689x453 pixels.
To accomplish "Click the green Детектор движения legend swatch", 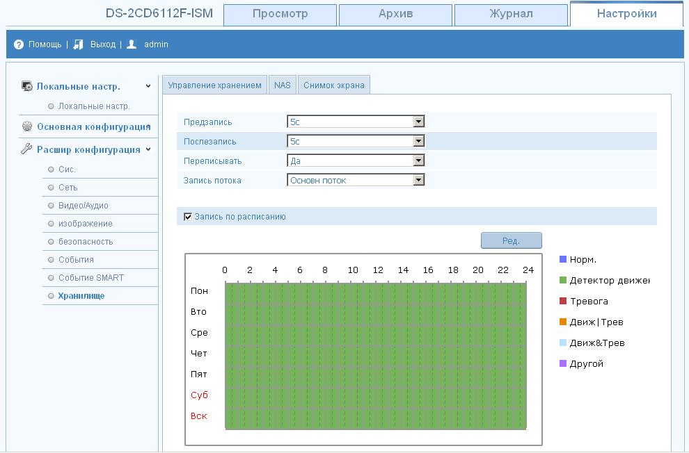I will pyautogui.click(x=563, y=281).
